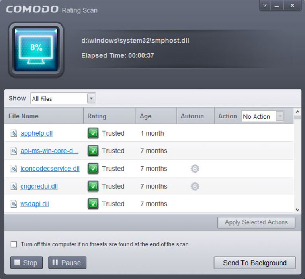Click the '1 month' age of apphelp.dll
This screenshot has width=305, height=279.
click(x=152, y=134)
